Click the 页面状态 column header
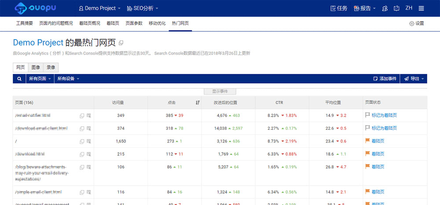Screen dimensions: 440x205 [x=373, y=102]
